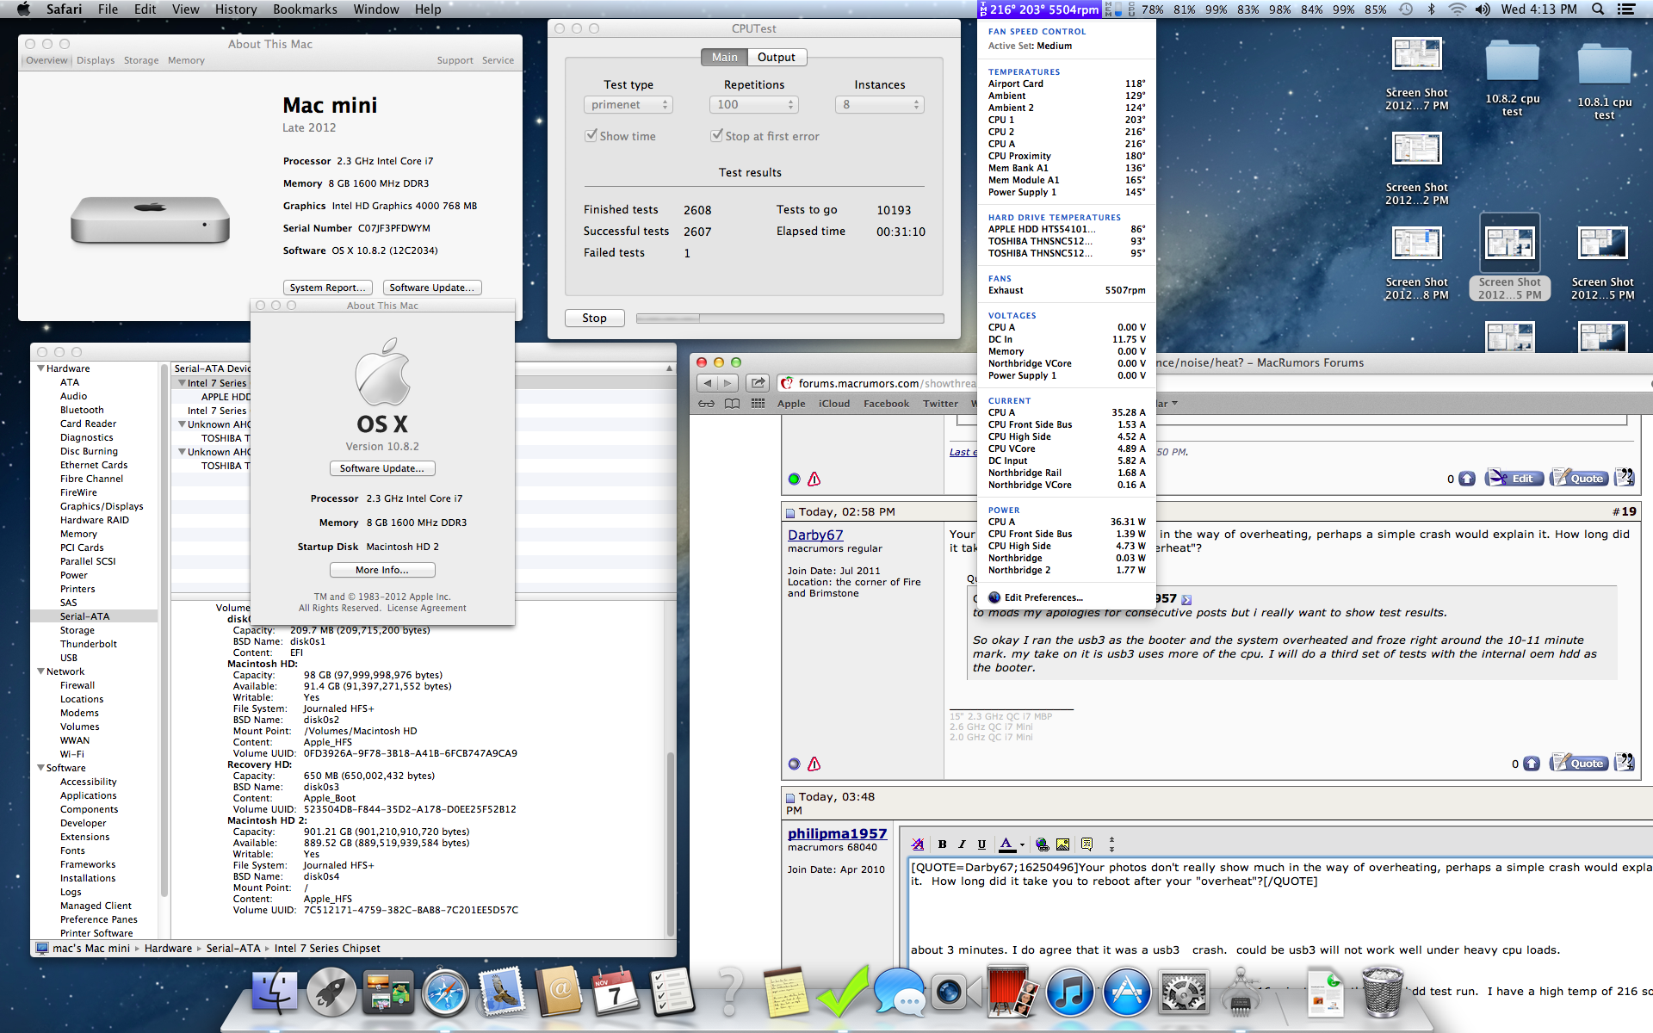Click the report post warning icon under Darby67's post
The width and height of the screenshot is (1653, 1033).
814,764
